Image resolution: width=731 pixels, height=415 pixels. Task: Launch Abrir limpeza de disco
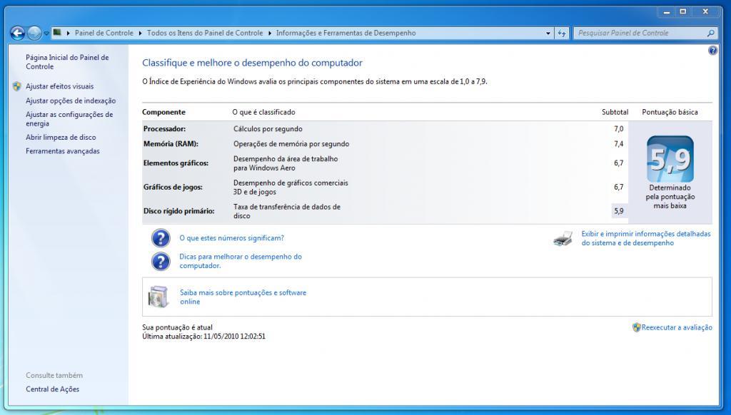[61, 138]
